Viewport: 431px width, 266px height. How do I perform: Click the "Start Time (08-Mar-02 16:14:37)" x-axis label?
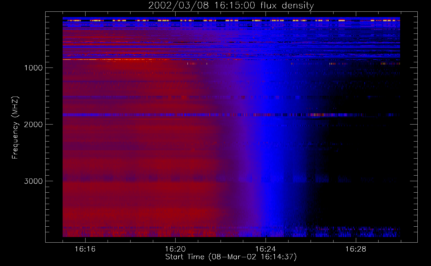231,257
